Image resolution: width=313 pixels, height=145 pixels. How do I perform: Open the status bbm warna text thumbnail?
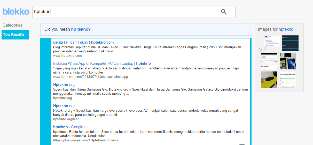coord(288,79)
